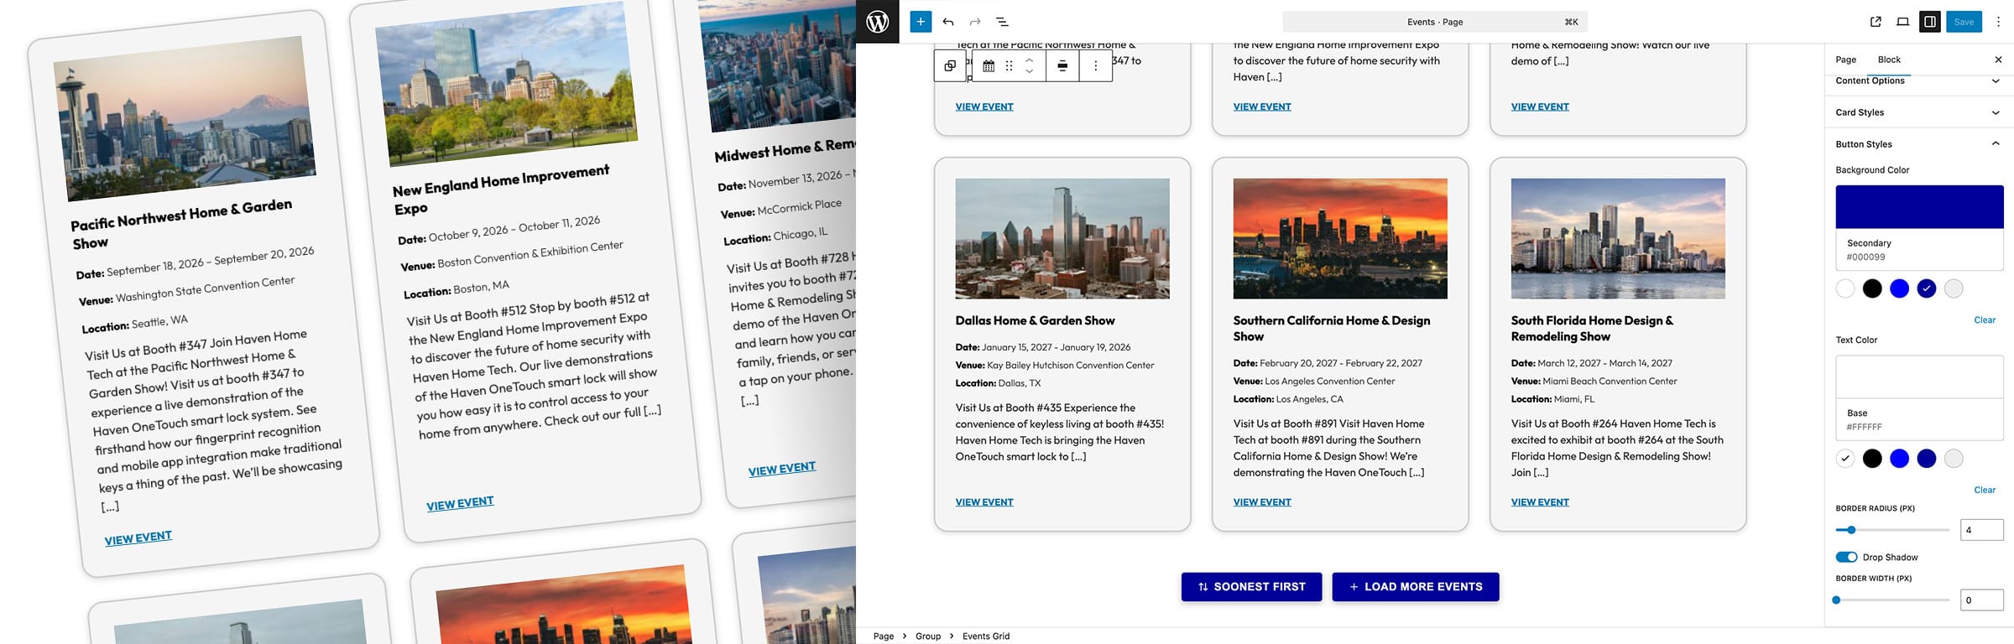Image resolution: width=2014 pixels, height=644 pixels.
Task: Click the Miami skyline thumbnail
Action: pos(1618,238)
